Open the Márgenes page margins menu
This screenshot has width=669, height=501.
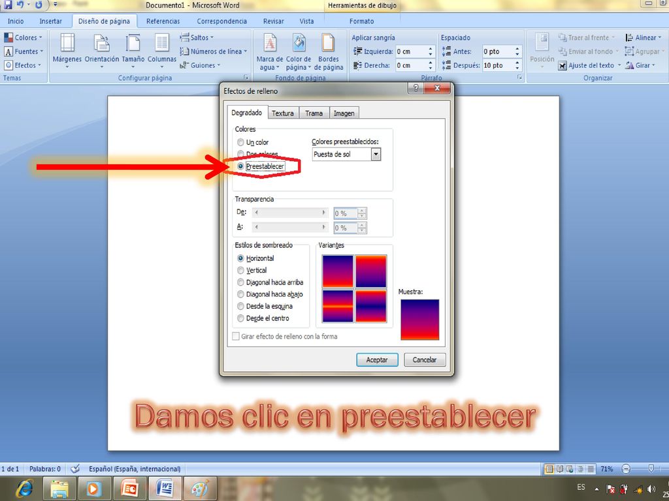coord(67,51)
